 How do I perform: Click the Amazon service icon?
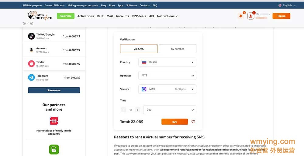pos(31,50)
